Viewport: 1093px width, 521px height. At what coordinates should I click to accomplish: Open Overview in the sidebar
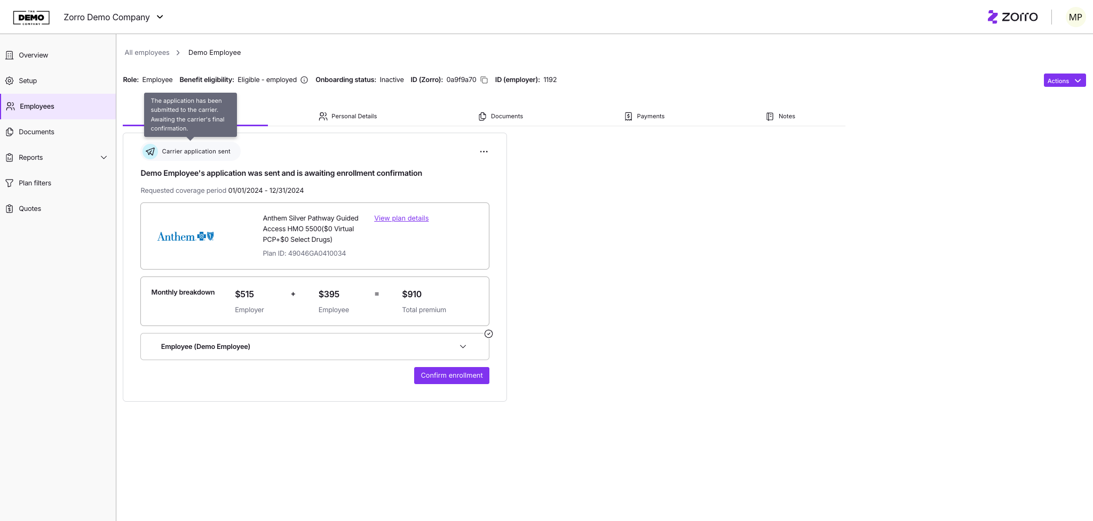click(33, 55)
